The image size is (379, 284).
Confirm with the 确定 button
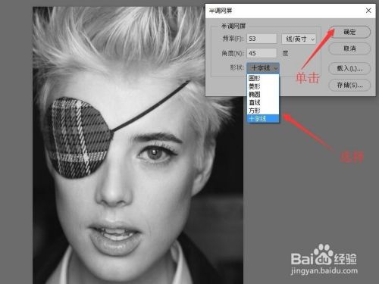point(349,33)
